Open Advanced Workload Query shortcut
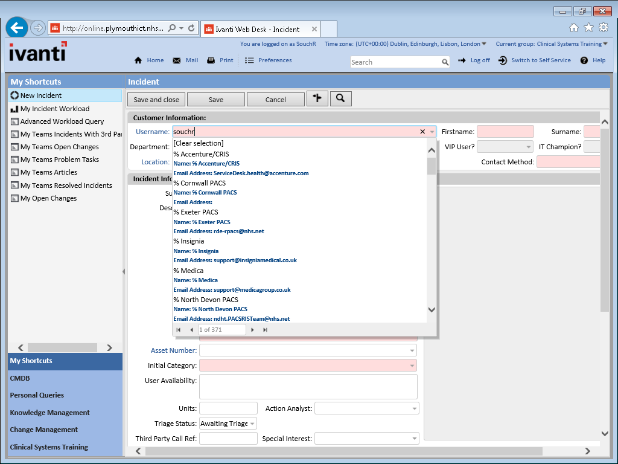Screen dimensions: 618x464 [x=62, y=121]
